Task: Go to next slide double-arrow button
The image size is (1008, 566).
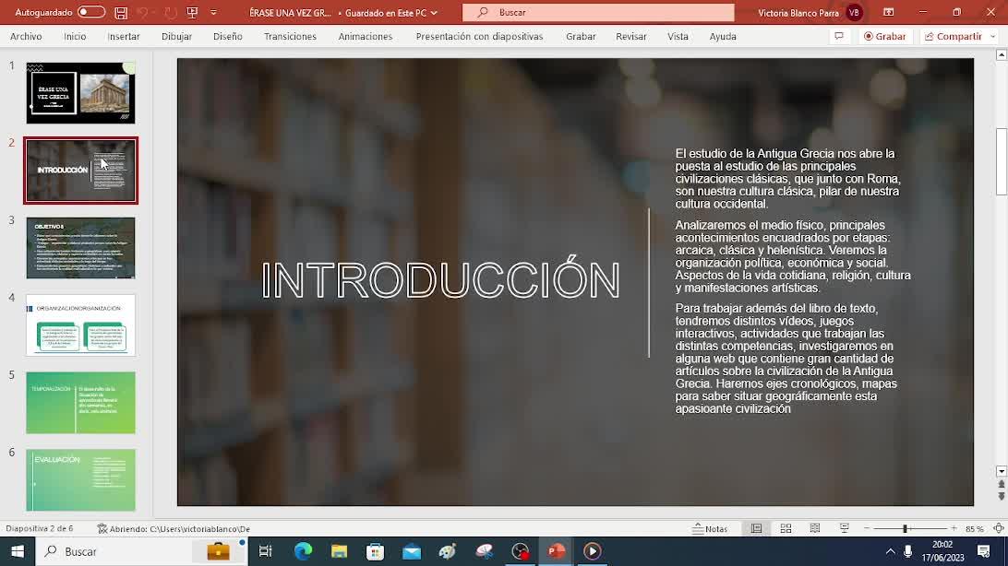Action: pos(1001,496)
